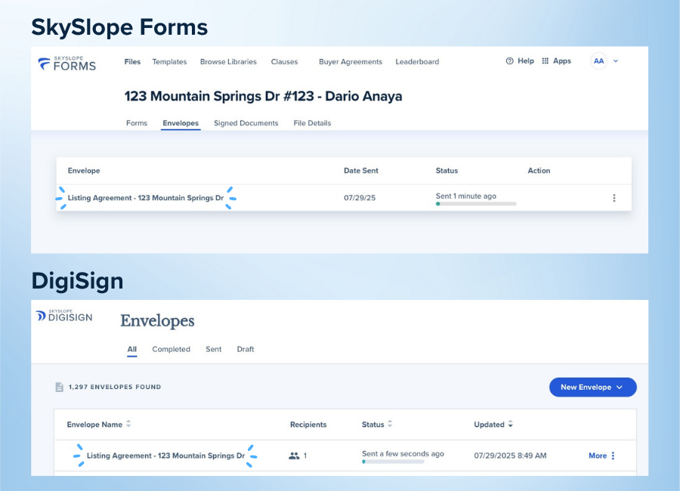Viewport: 680px width, 491px height.
Task: Click the recipients people icon in DigiSign row
Action: pos(294,455)
